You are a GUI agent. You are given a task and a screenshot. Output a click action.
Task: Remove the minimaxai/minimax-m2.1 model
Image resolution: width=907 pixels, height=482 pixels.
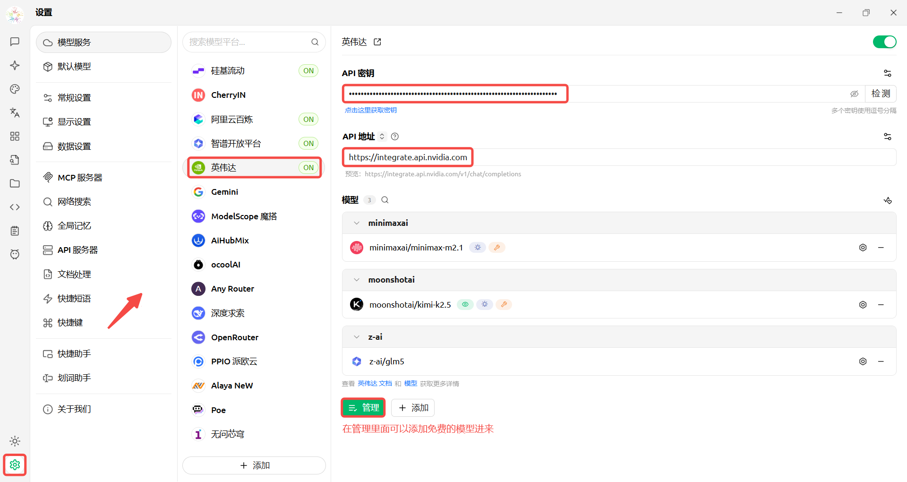[881, 248]
